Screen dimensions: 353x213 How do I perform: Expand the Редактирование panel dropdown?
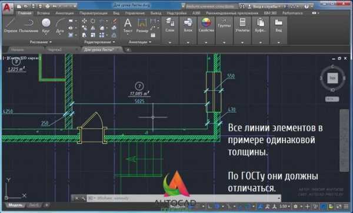(x=99, y=42)
